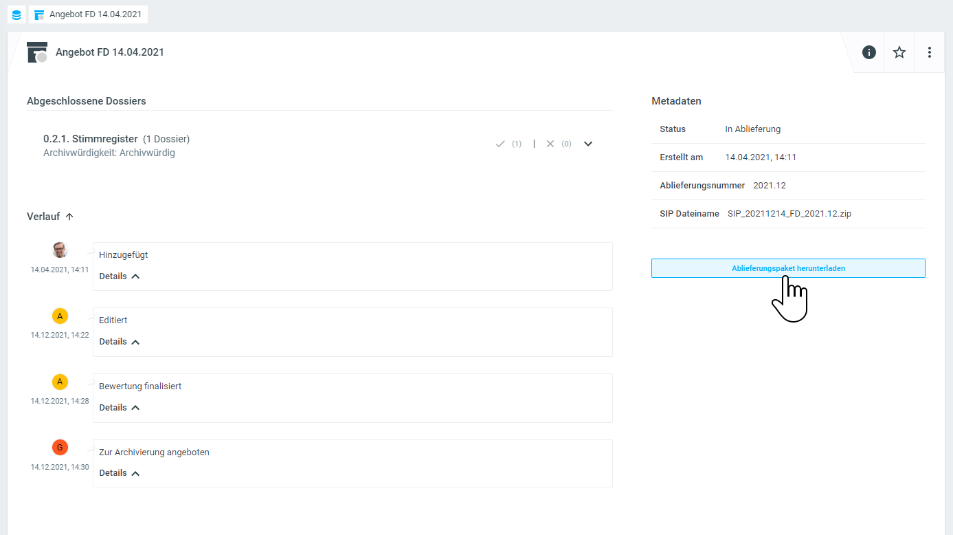Click the archive box icon beside the title
The image size is (953, 535).
(37, 52)
